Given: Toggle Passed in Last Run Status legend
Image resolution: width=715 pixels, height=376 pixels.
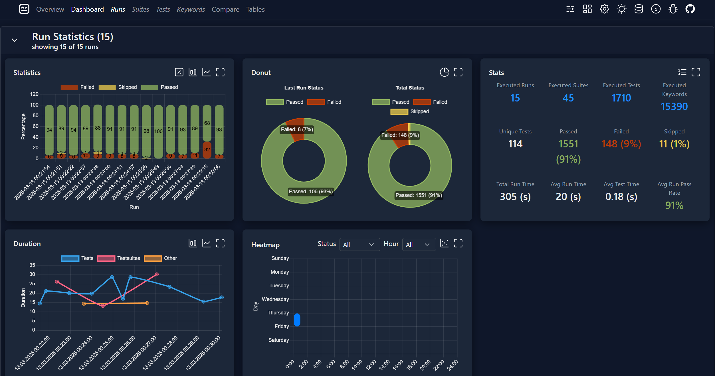Looking at the screenshot, I should 284,102.
